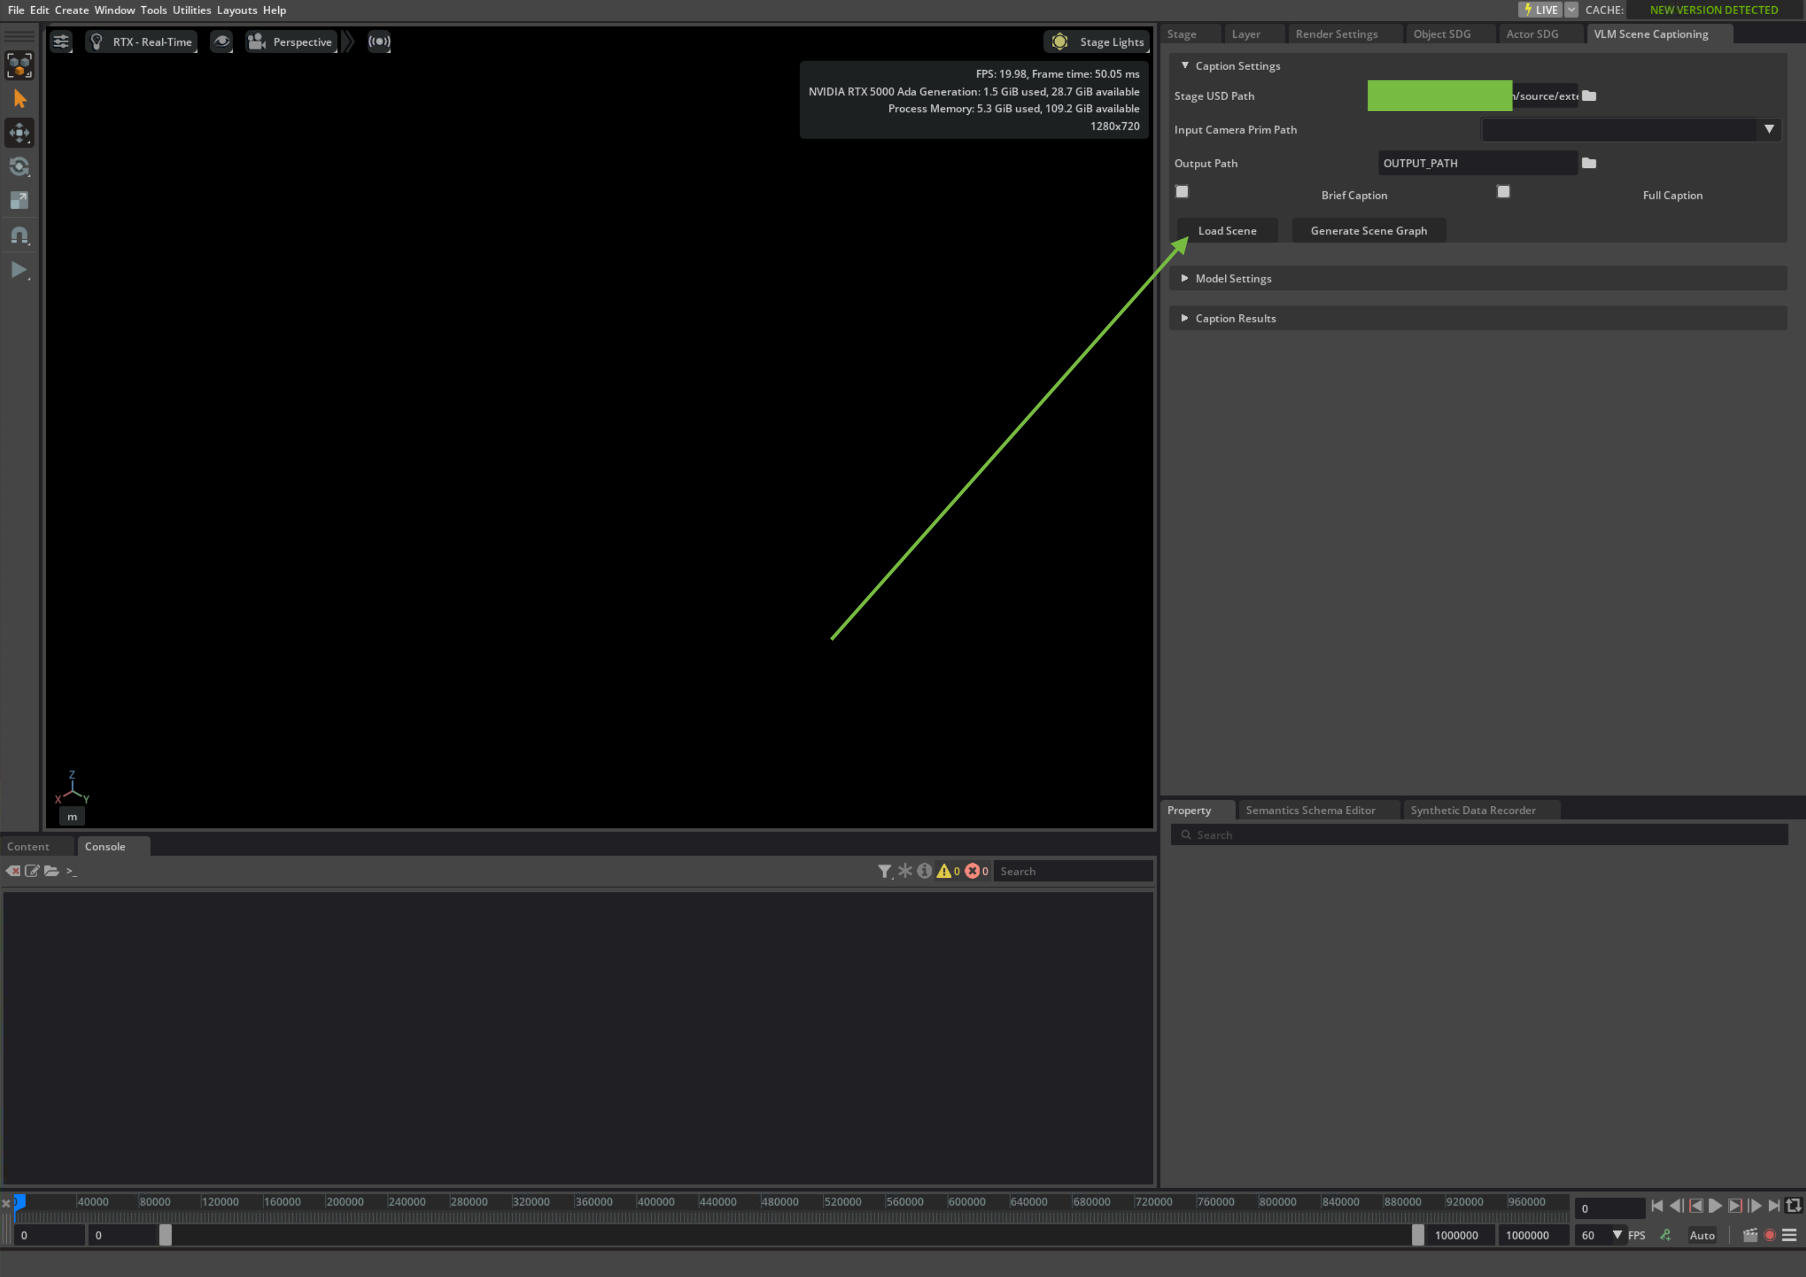Select the Scale tool
1806x1277 pixels.
pyautogui.click(x=19, y=199)
